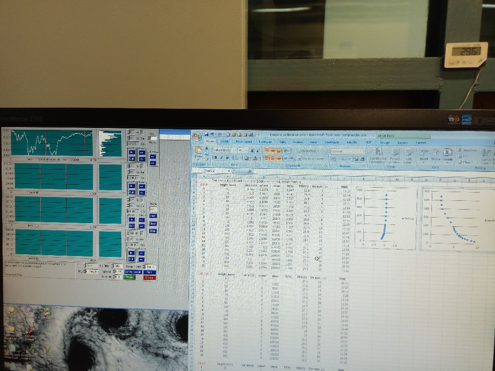Click the Config Graph button
This screenshot has height=371, width=495.
tap(133, 272)
